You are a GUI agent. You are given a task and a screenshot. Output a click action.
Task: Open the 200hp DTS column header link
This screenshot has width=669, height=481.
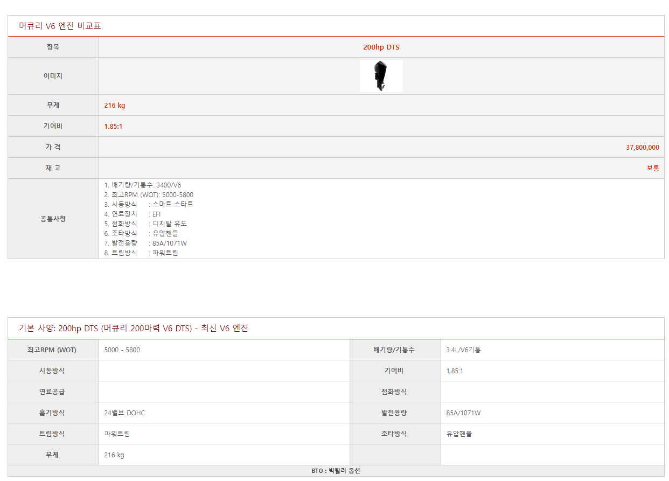381,47
